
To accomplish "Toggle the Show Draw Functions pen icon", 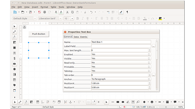I will point(121,12).
